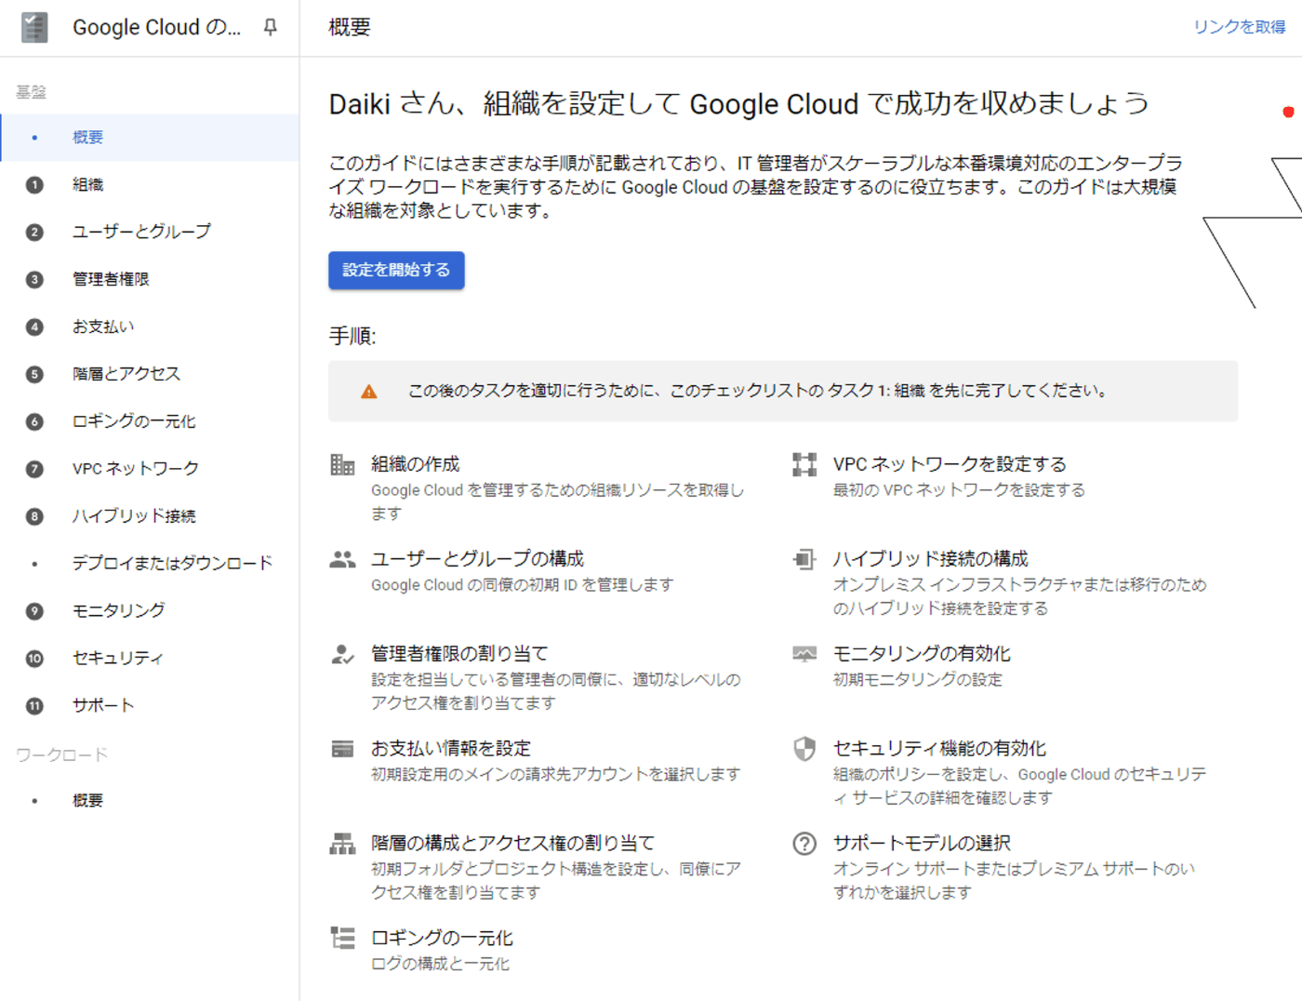Click the monitor icon for モニタリングの有効化
Image resolution: width=1302 pixels, height=1001 pixels.
(804, 654)
